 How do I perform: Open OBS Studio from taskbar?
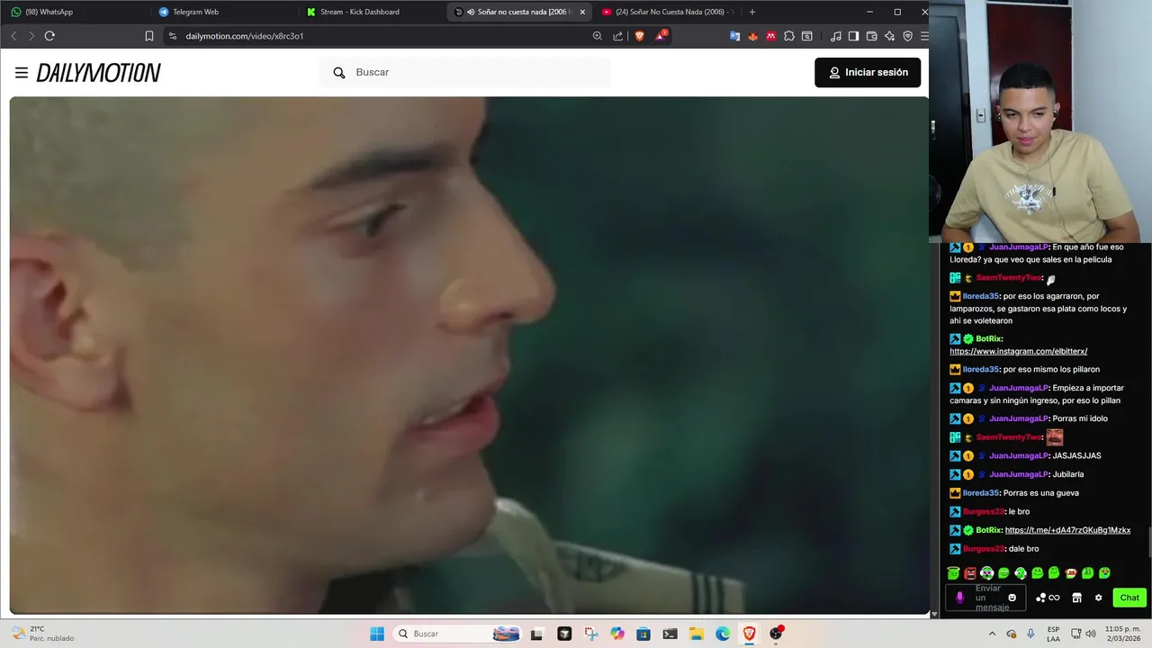776,634
